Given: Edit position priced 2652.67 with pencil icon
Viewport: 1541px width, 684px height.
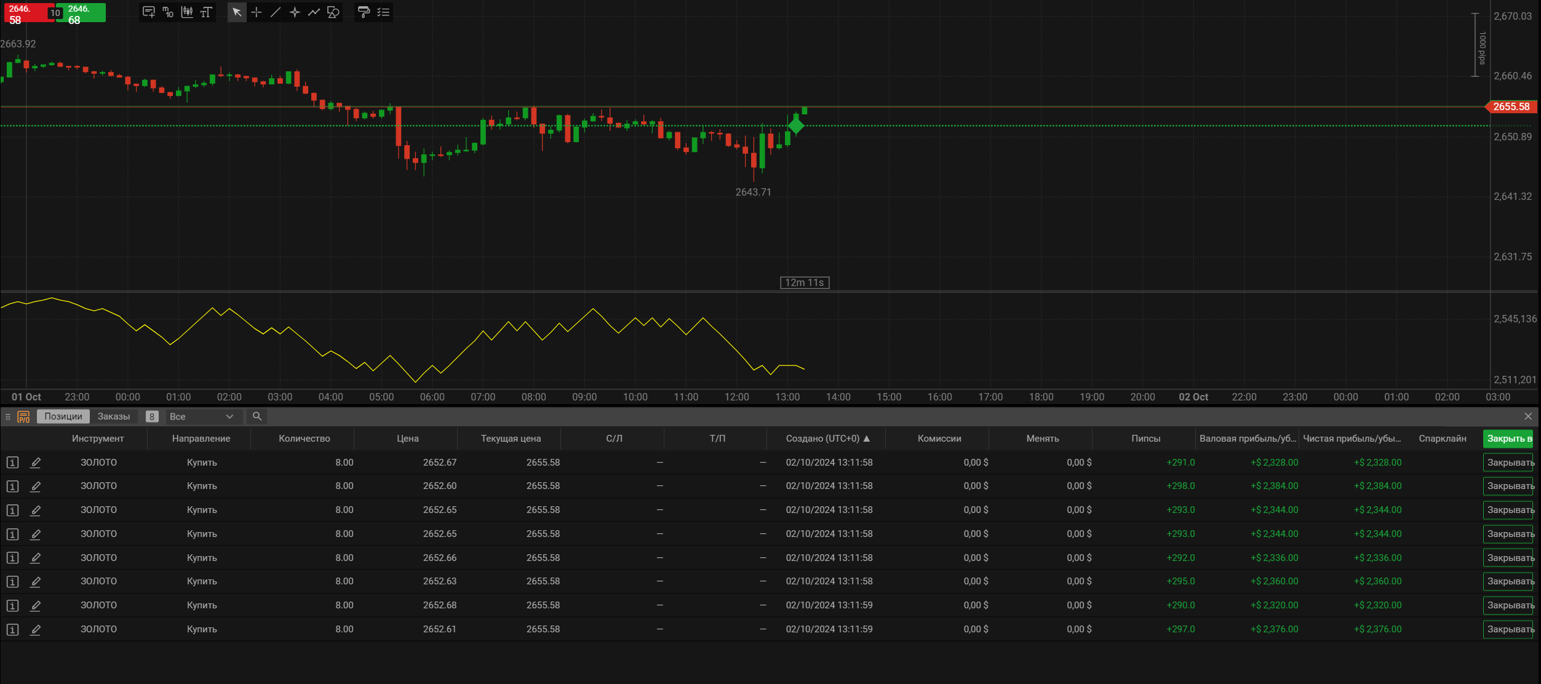Looking at the screenshot, I should click(x=36, y=463).
